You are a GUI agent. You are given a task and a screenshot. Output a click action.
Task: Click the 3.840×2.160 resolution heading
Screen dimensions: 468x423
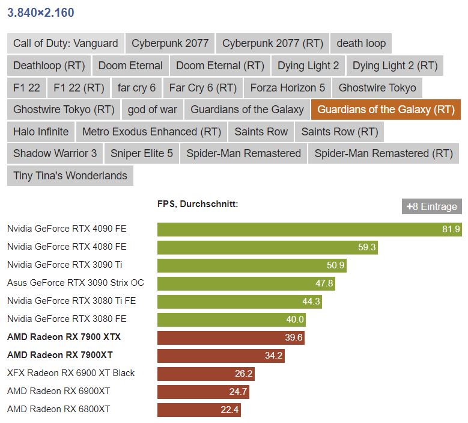pos(41,13)
